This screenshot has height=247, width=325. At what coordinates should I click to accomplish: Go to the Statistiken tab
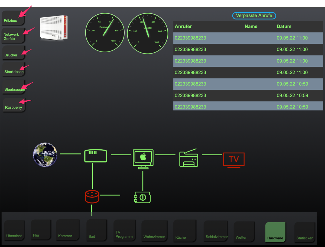click(305, 232)
